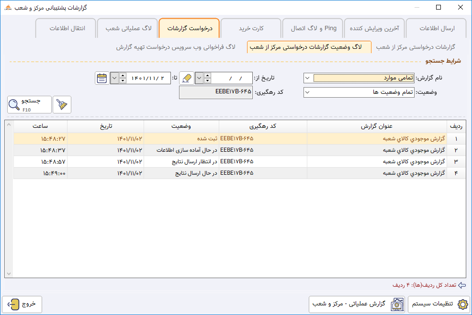
Task: Open the 'تا' date dropdown arrow
Action: click(114, 78)
